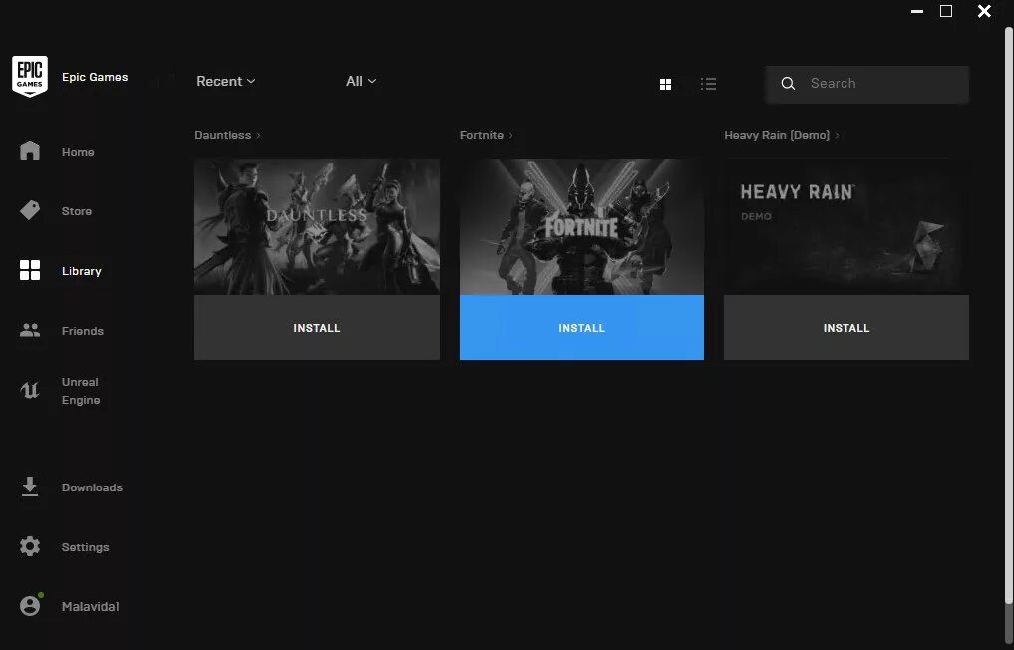The width and height of the screenshot is (1014, 650).
Task: Open the Home house icon
Action: coord(30,151)
